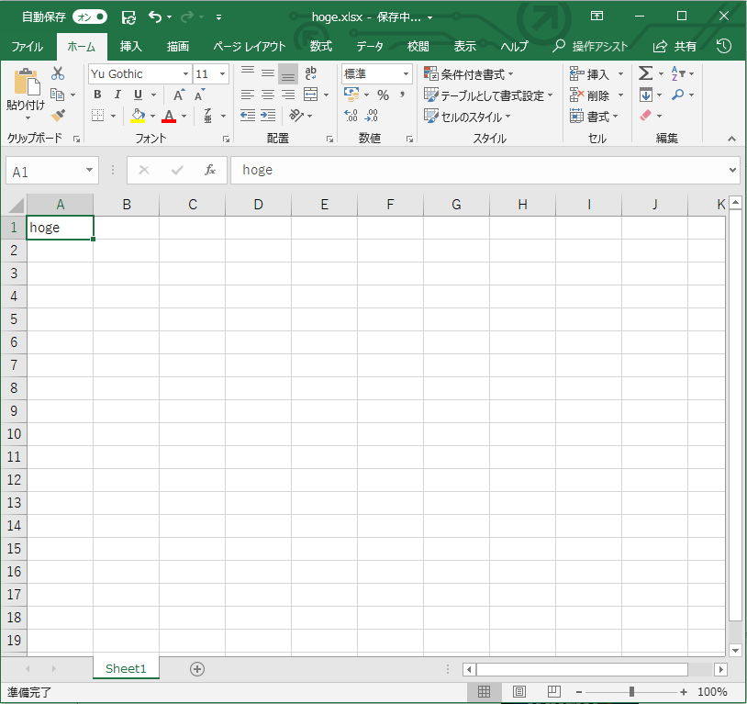This screenshot has height=704, width=747.
Task: Click the phonetic guide (furigana) icon
Action: click(207, 116)
